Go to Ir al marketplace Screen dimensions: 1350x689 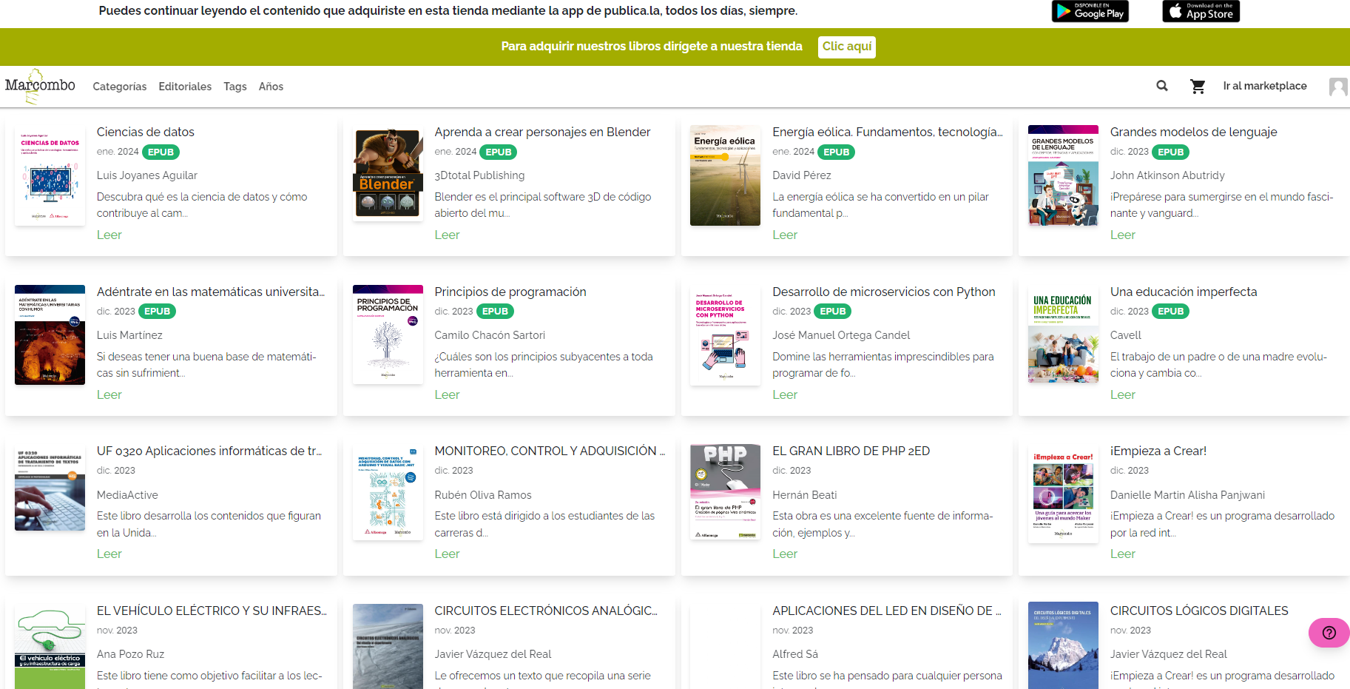(1264, 86)
